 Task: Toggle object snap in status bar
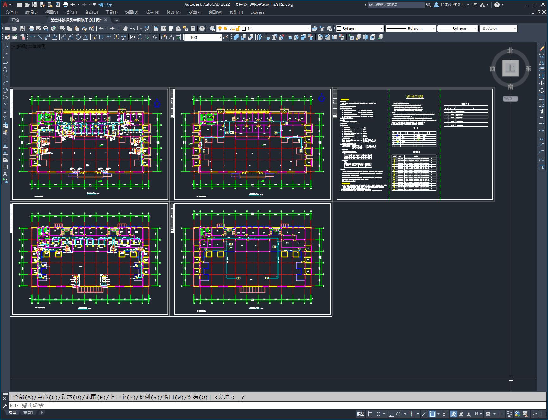[x=432, y=414]
